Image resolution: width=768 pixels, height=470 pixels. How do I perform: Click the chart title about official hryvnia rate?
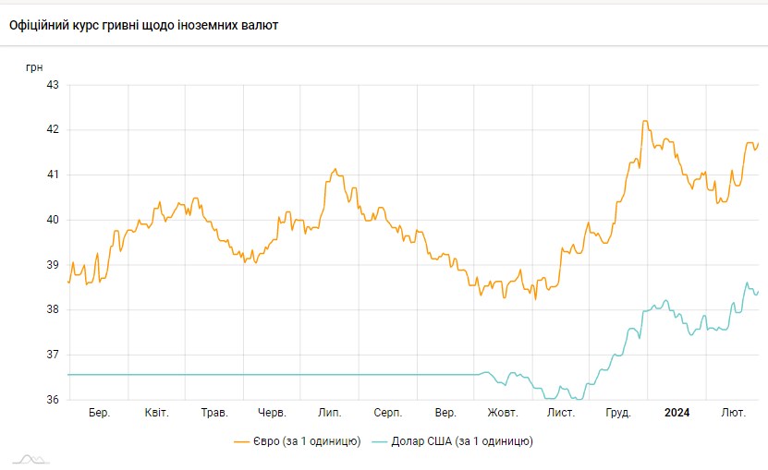[x=143, y=25]
